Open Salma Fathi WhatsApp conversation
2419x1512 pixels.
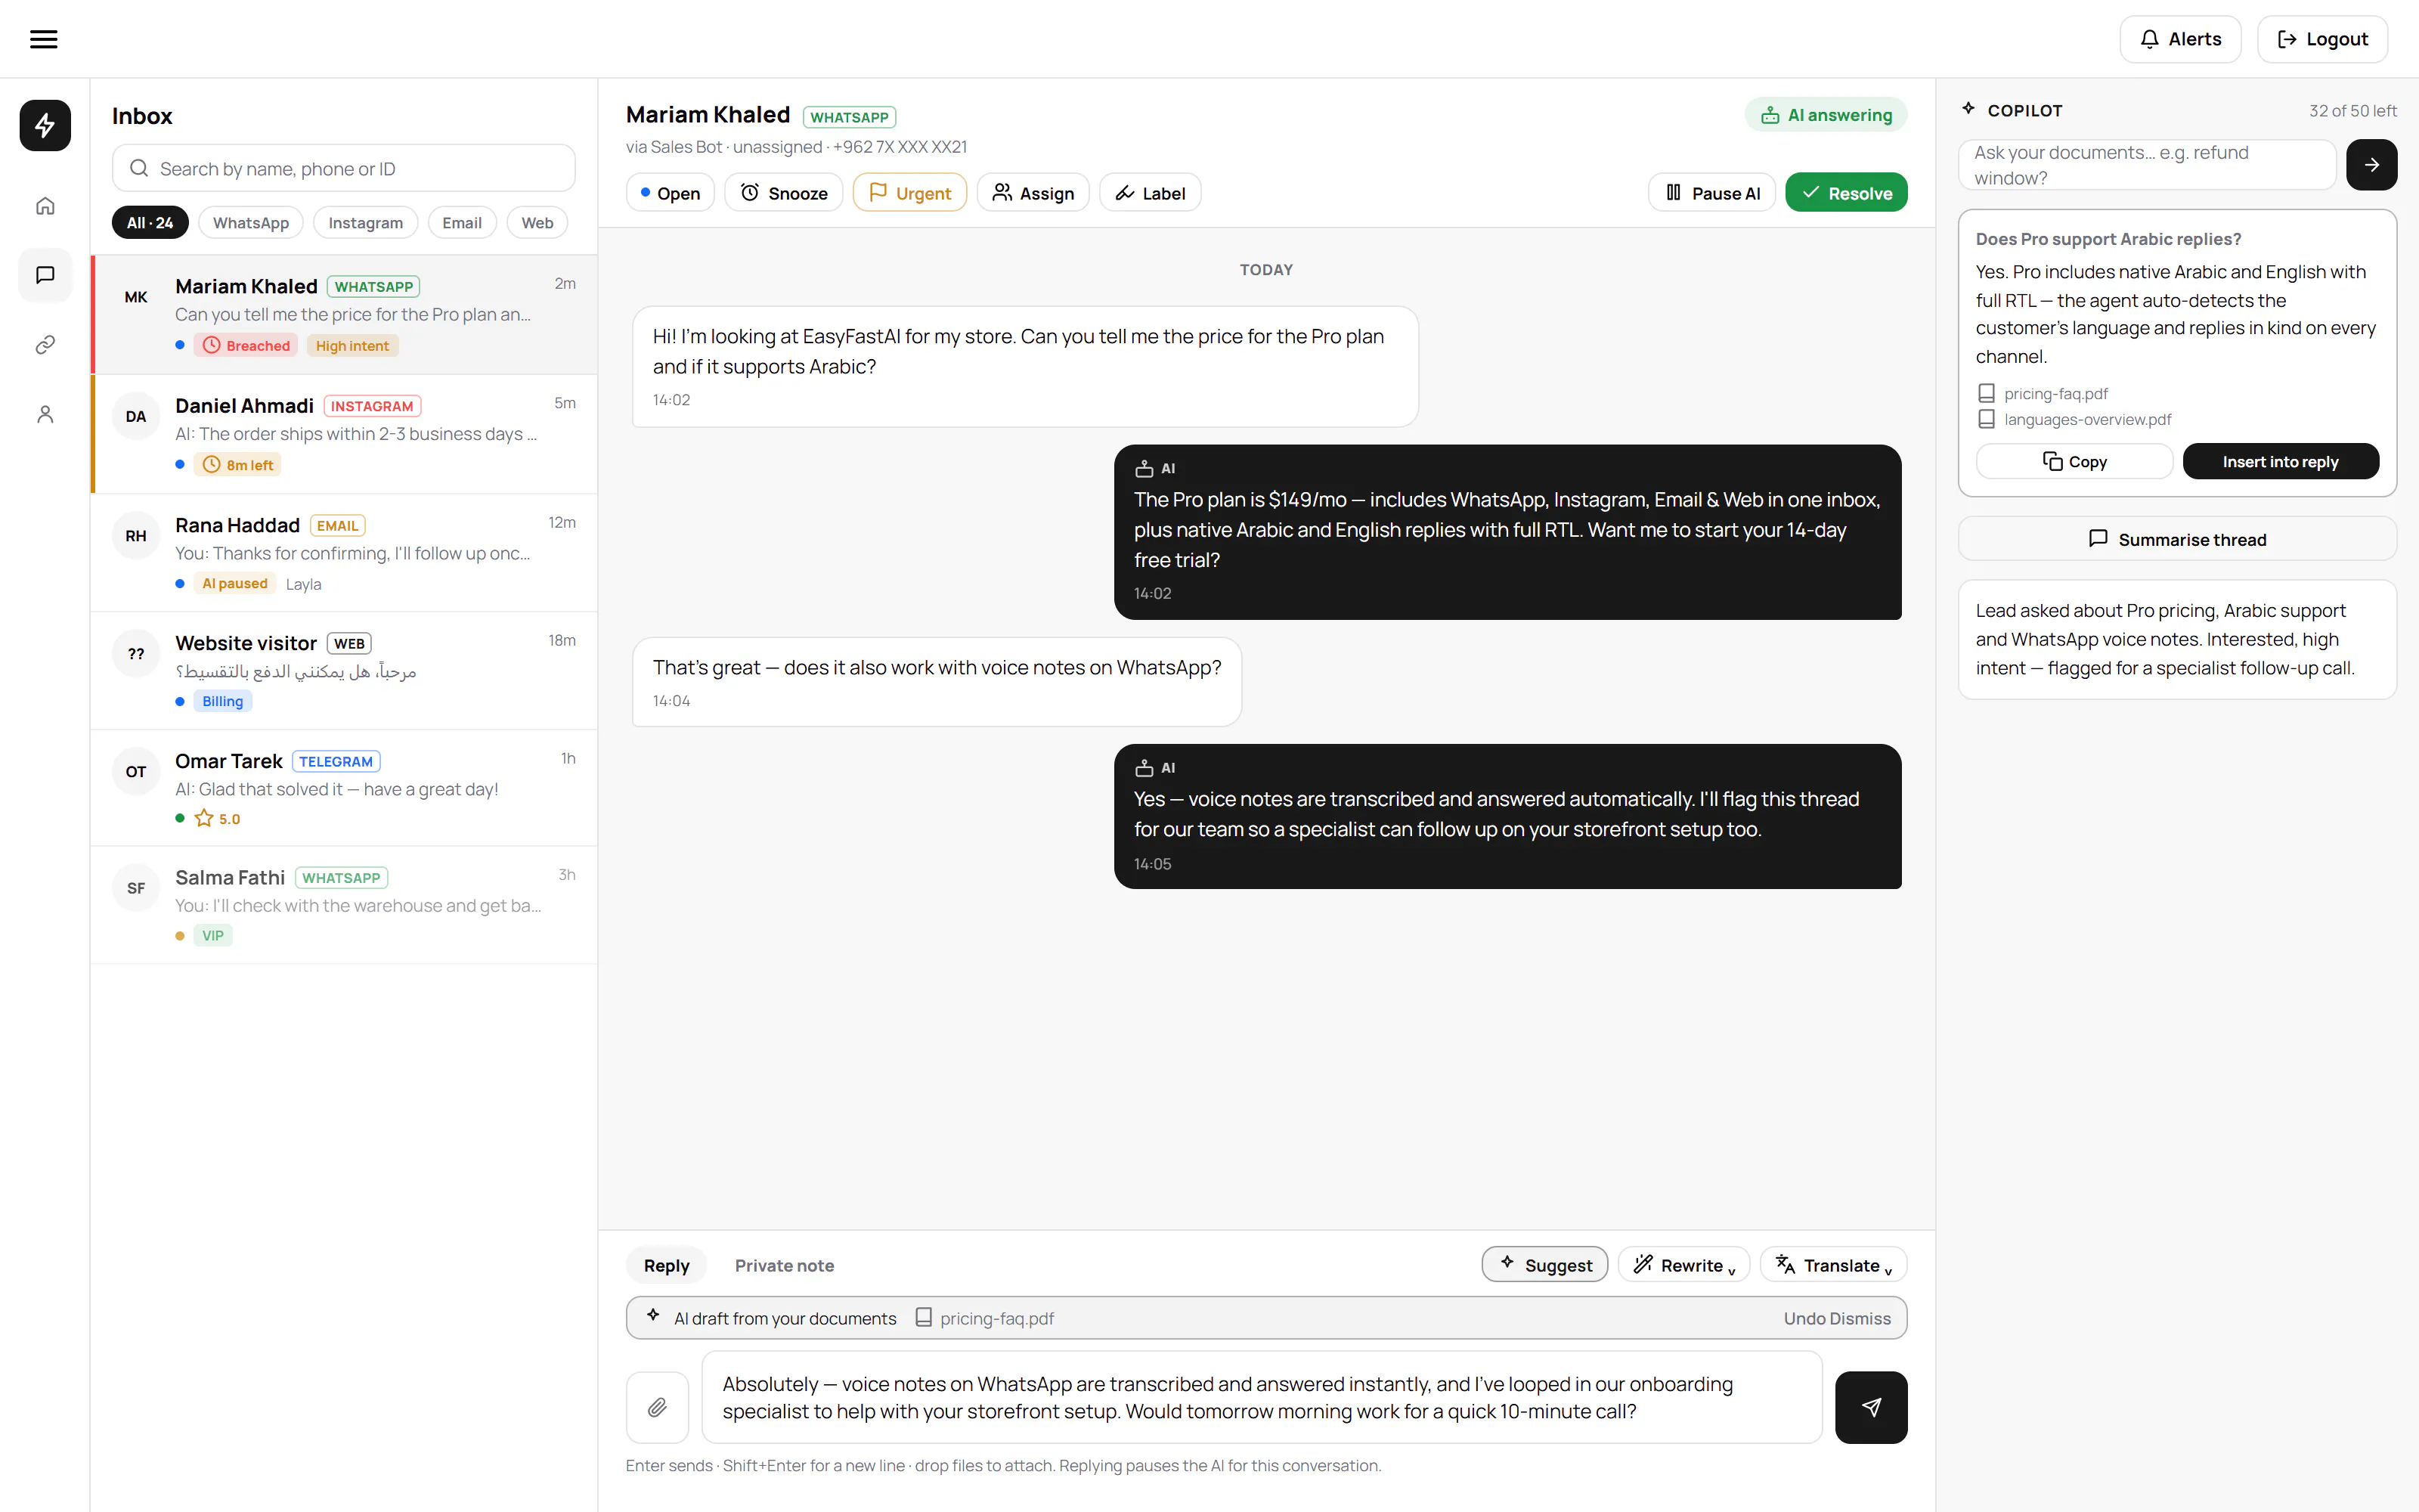click(x=344, y=905)
